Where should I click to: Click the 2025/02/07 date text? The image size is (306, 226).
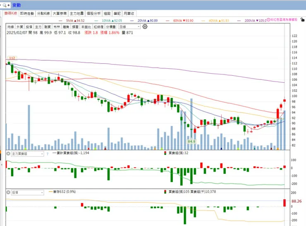pyautogui.click(x=17, y=33)
